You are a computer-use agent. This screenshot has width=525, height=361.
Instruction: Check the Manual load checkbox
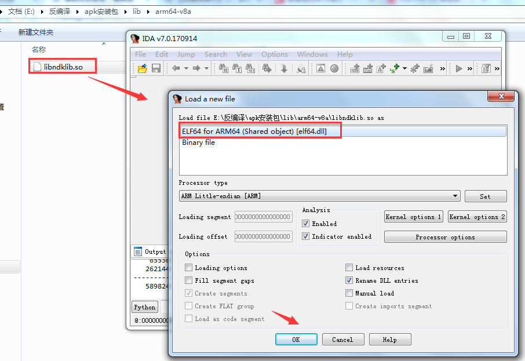[349, 293]
